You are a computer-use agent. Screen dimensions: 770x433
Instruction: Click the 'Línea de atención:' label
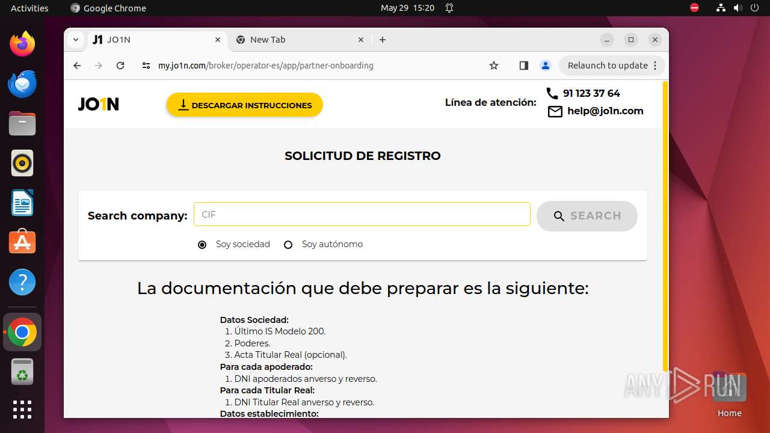(490, 102)
